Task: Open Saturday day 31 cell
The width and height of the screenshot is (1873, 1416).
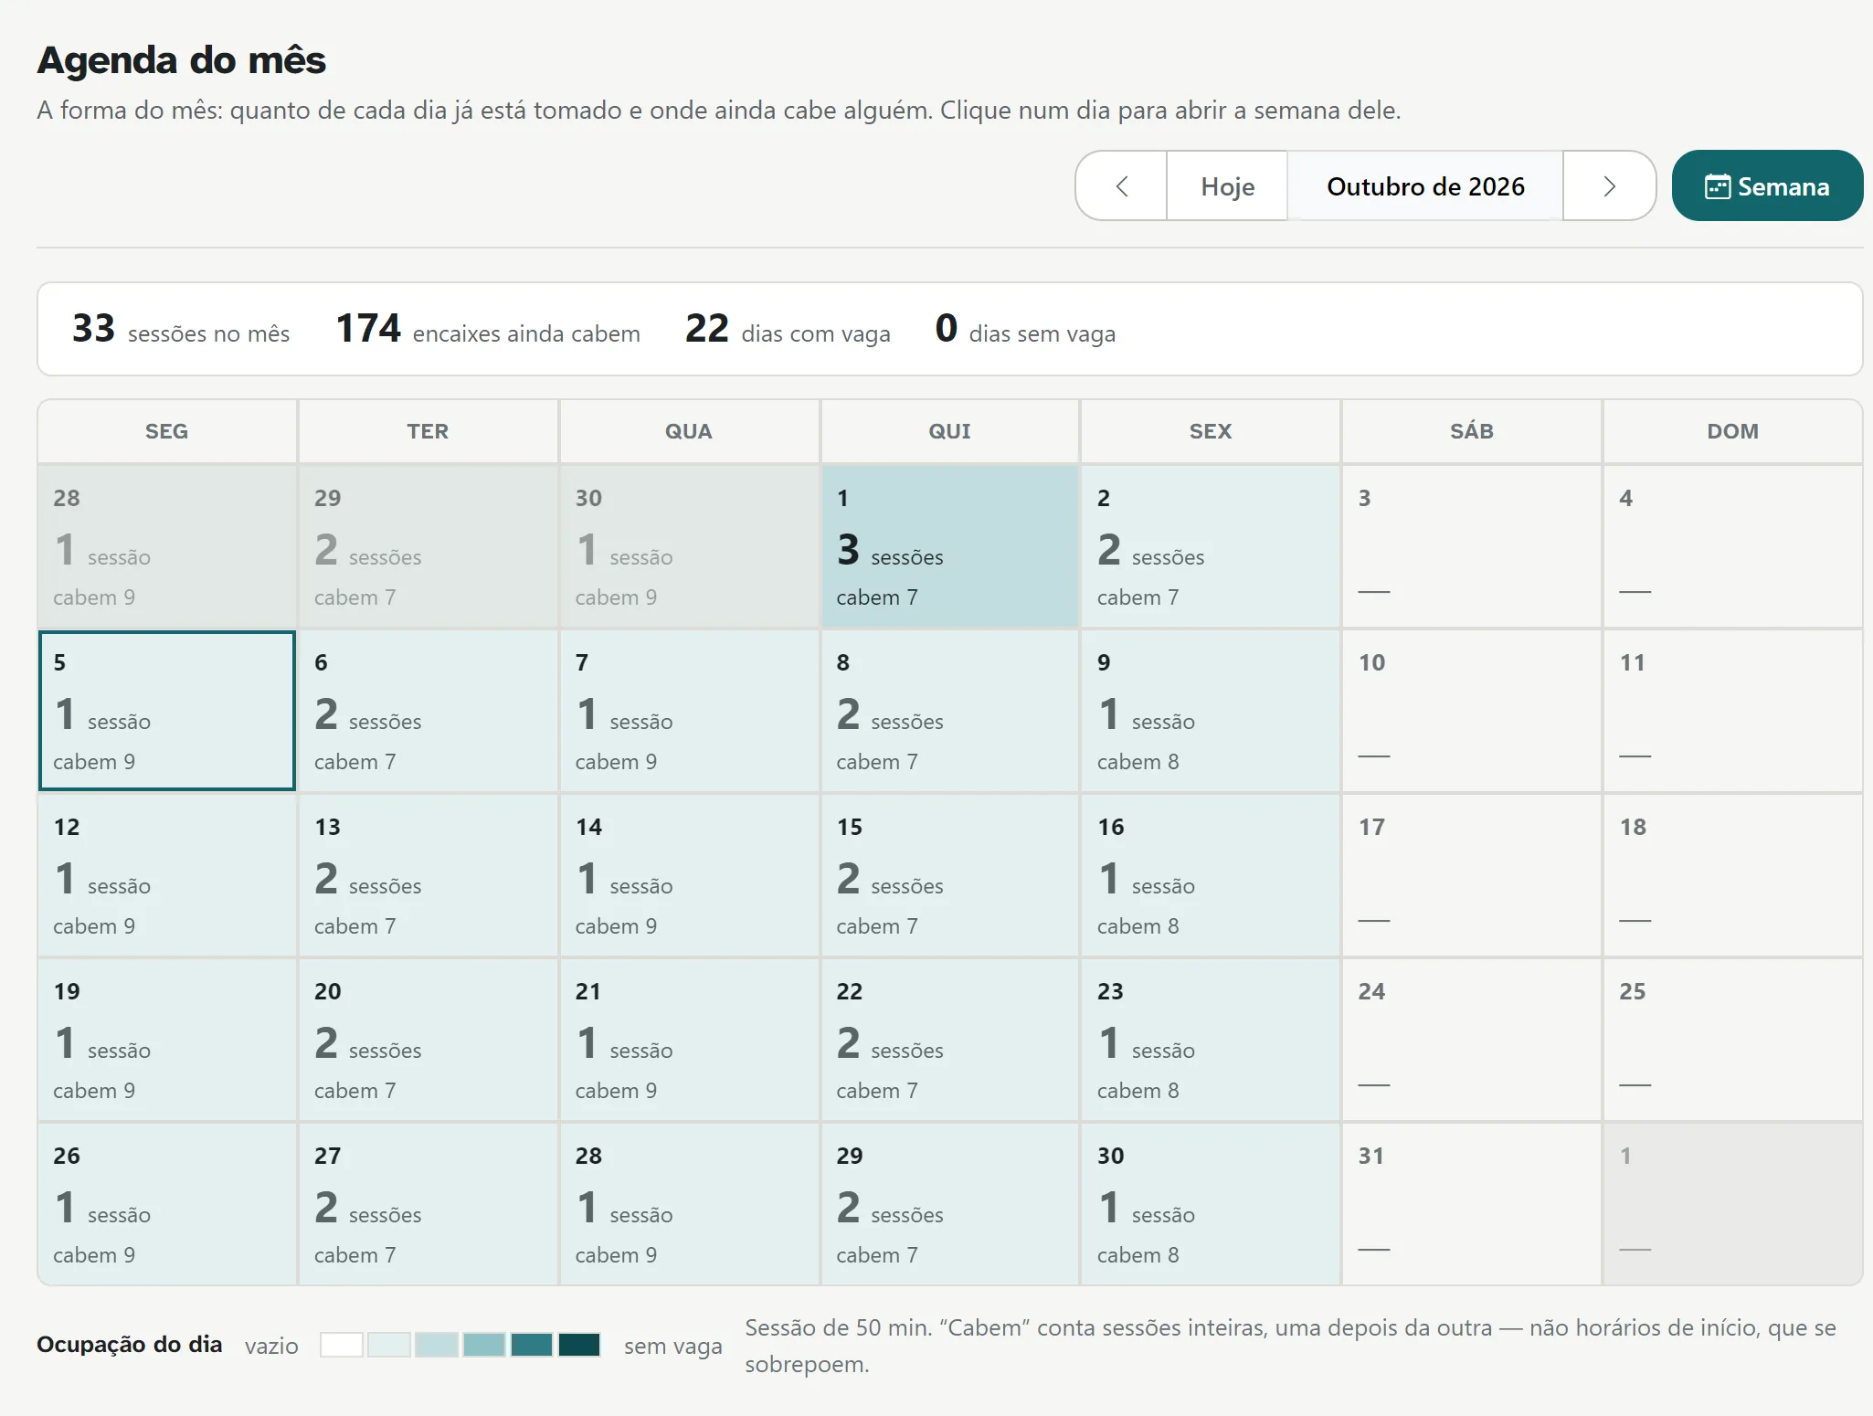Action: tap(1472, 1204)
